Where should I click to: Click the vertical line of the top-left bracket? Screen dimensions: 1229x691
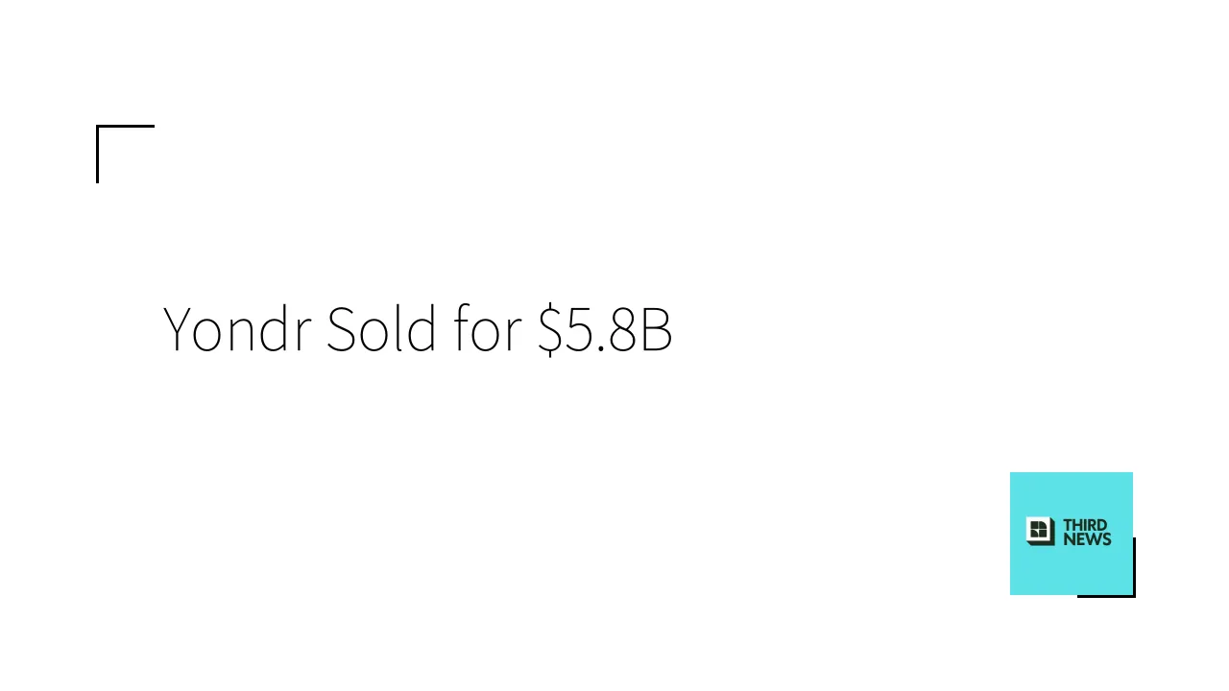[x=97, y=154]
